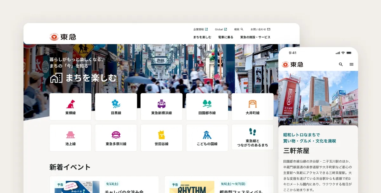Click the footprints icon for 東急線とつながりのあるまち
This screenshot has height=193, width=381.
(x=252, y=132)
